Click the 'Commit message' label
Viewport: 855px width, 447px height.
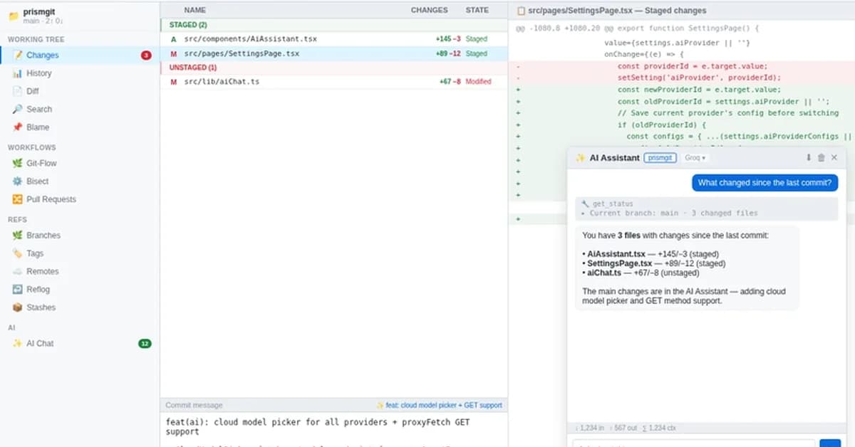click(194, 405)
